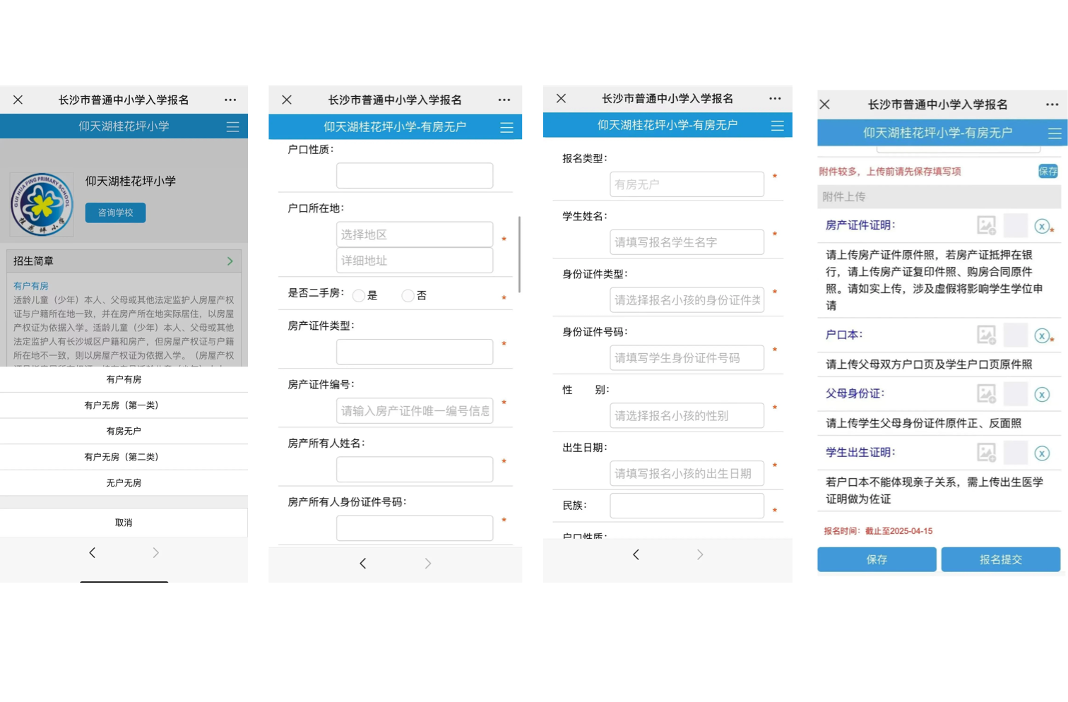This screenshot has height=702, width=1068.
Task: Remove 学生出生证明 attachment with X icon
Action: click(x=1042, y=453)
